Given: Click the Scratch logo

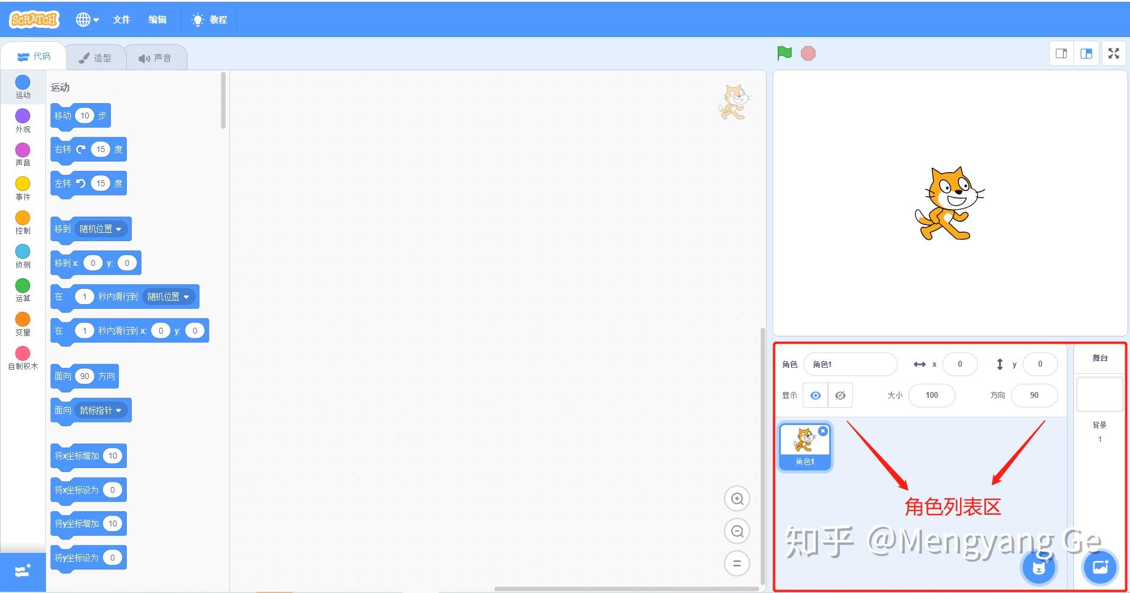Looking at the screenshot, I should pyautogui.click(x=34, y=19).
